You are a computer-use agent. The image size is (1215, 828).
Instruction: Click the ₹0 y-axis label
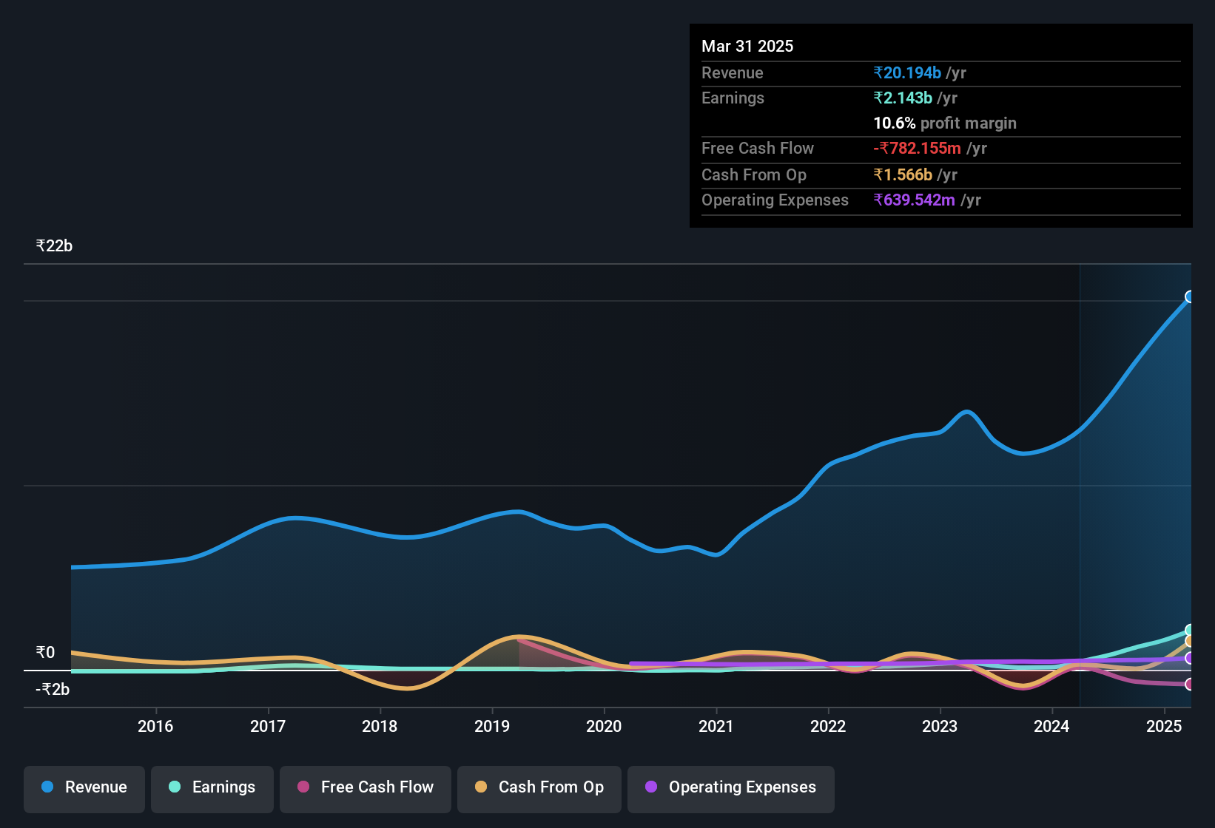pyautogui.click(x=45, y=653)
